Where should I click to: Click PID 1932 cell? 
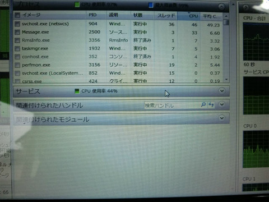(x=94, y=48)
